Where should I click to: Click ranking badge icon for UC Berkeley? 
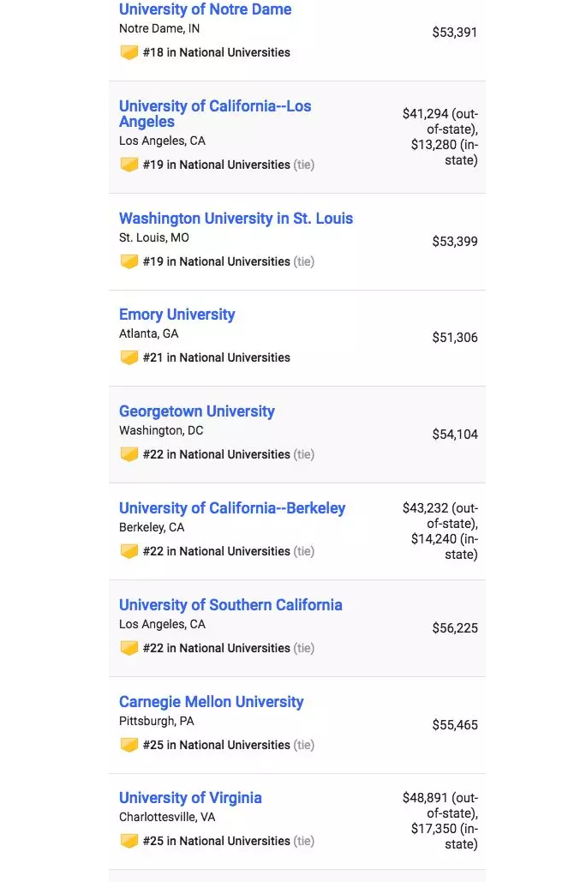(129, 551)
